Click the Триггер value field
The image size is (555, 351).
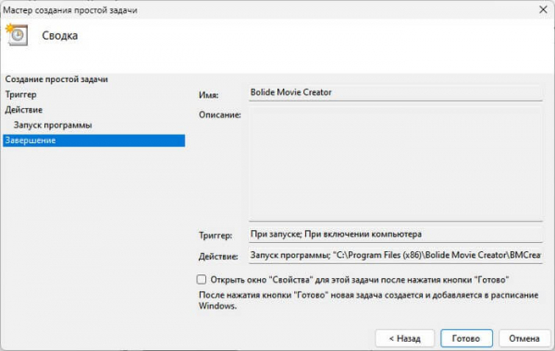(396, 235)
